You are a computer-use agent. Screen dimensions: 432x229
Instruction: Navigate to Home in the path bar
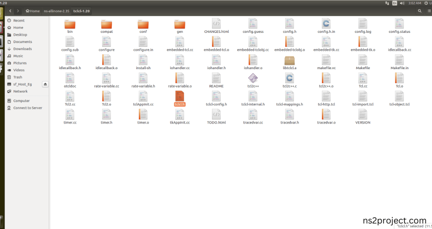point(32,11)
